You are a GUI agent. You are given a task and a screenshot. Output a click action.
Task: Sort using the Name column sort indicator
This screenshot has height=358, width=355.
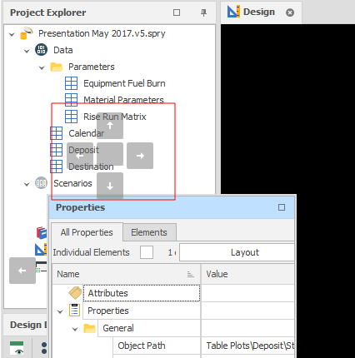point(190,275)
